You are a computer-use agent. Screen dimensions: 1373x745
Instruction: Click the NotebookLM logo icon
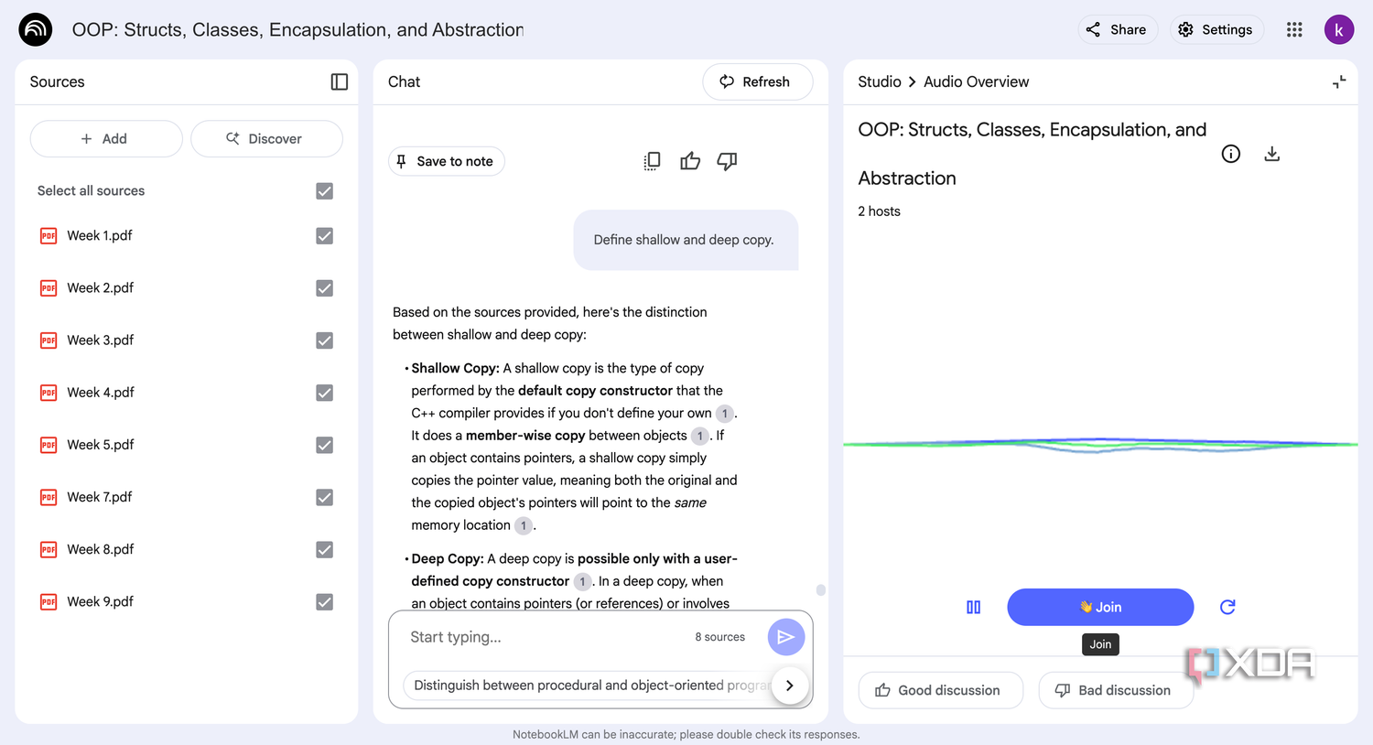[36, 29]
